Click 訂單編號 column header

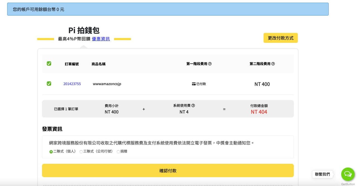72,64
